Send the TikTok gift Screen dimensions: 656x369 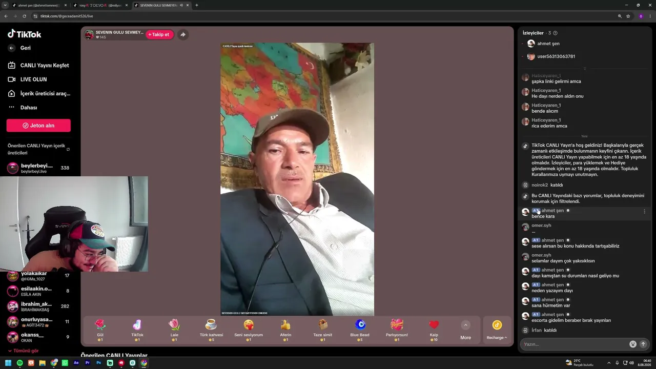137,329
